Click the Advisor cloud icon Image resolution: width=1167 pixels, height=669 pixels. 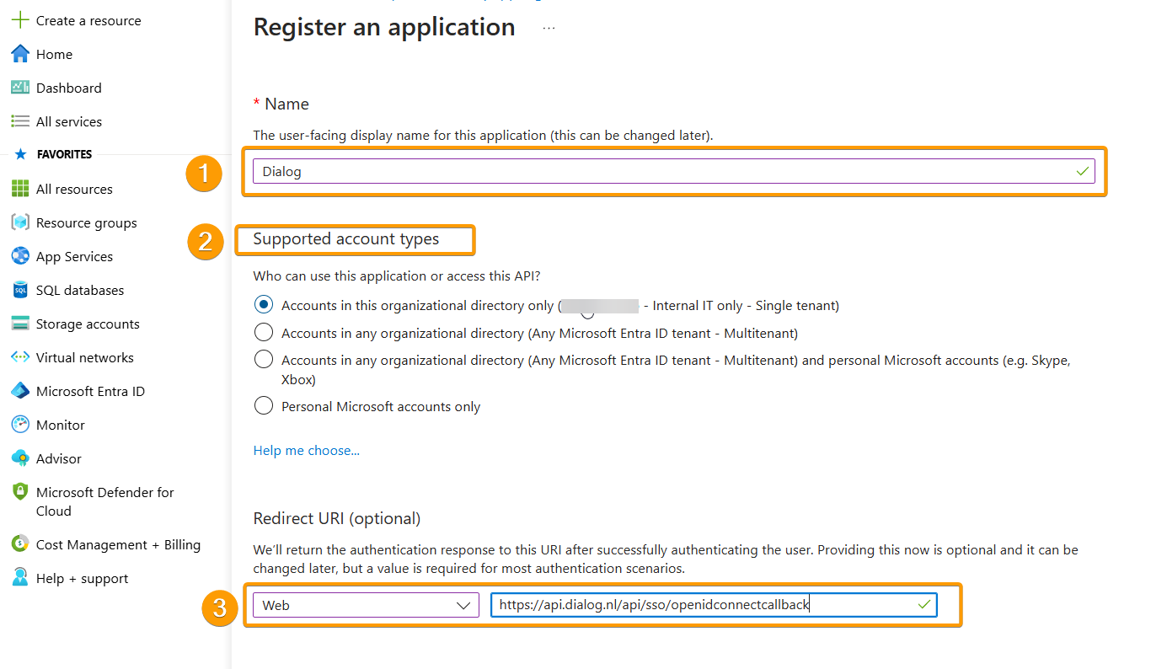pyautogui.click(x=20, y=458)
